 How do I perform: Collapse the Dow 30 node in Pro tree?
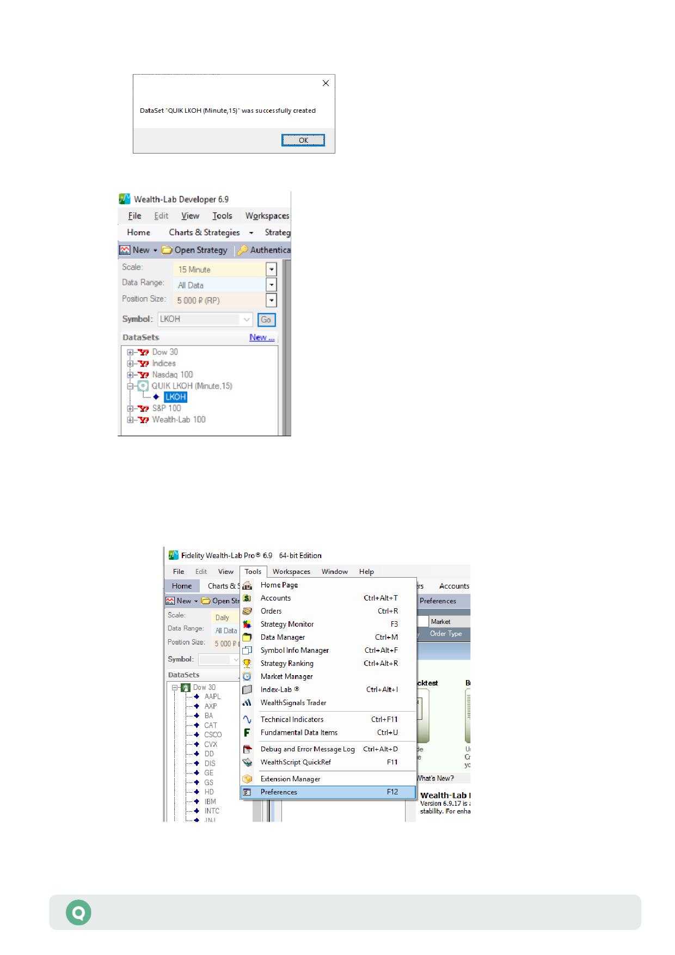[175, 688]
